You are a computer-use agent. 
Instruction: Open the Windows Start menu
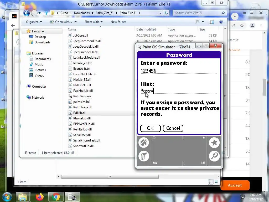(x=7, y=197)
